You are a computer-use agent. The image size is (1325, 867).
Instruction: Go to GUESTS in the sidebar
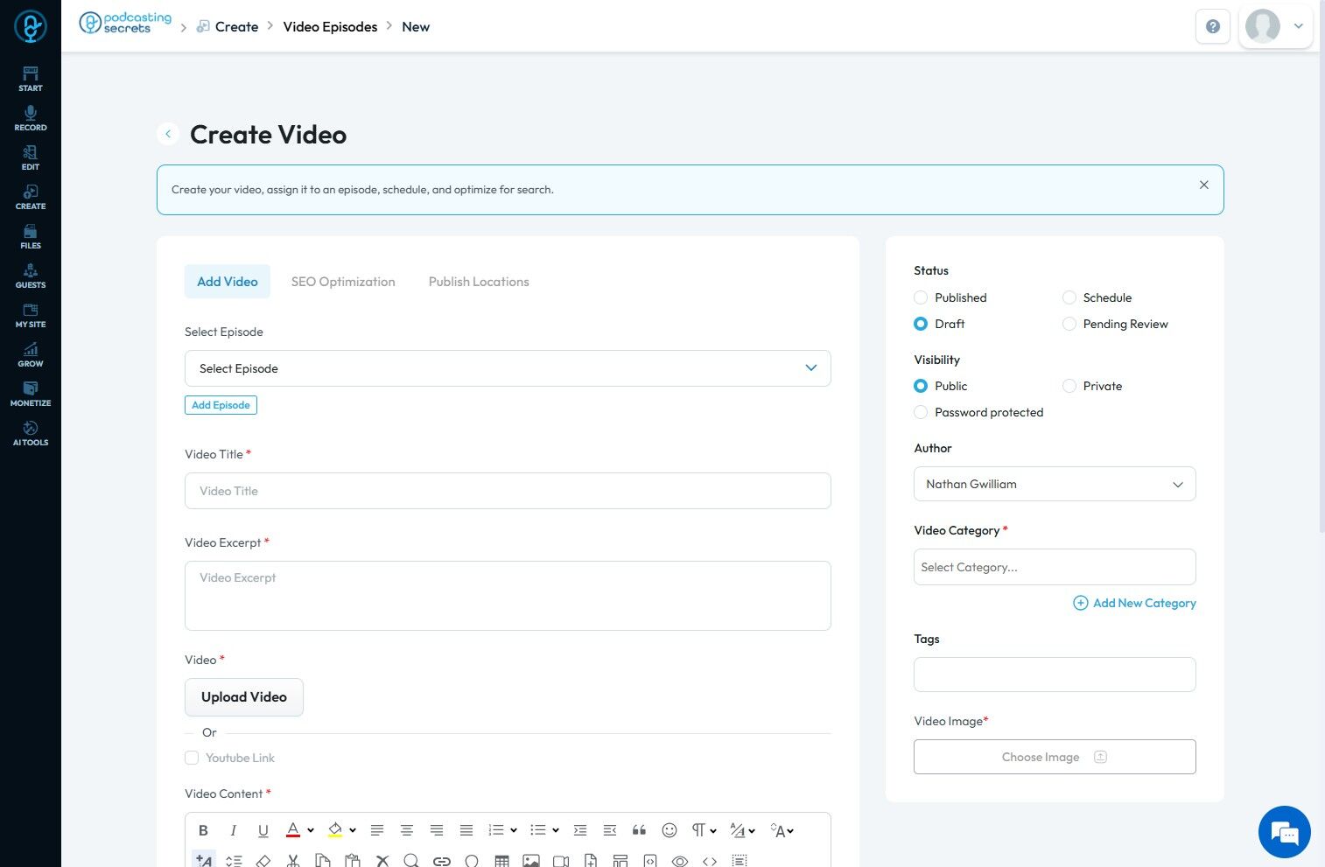tap(31, 276)
